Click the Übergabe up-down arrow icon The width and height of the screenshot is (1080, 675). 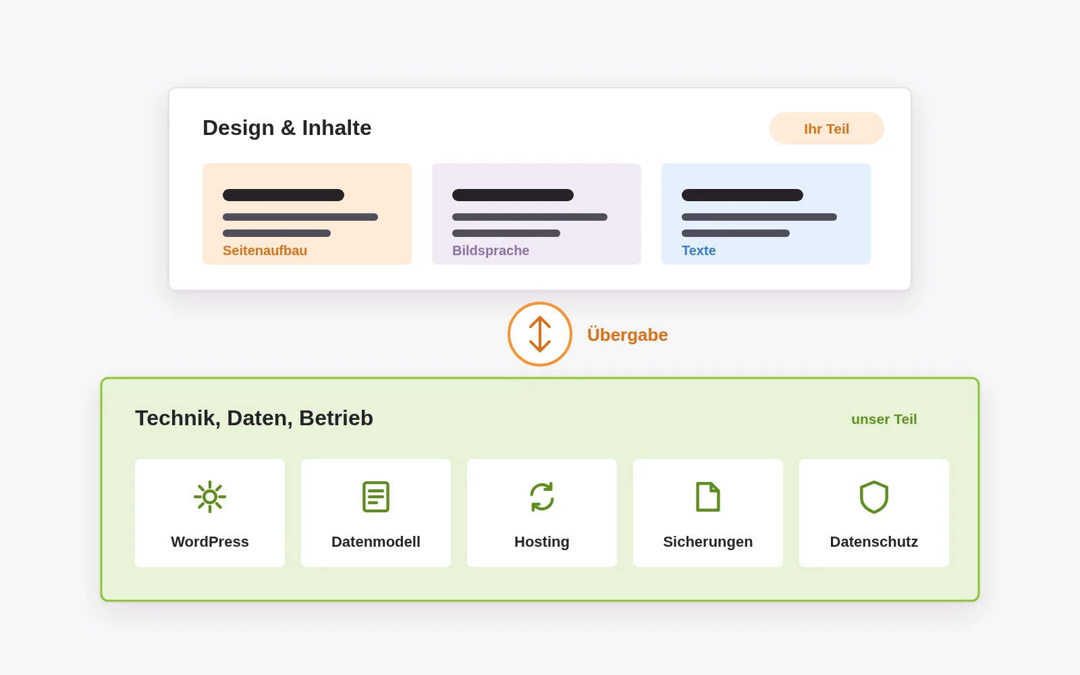(540, 334)
